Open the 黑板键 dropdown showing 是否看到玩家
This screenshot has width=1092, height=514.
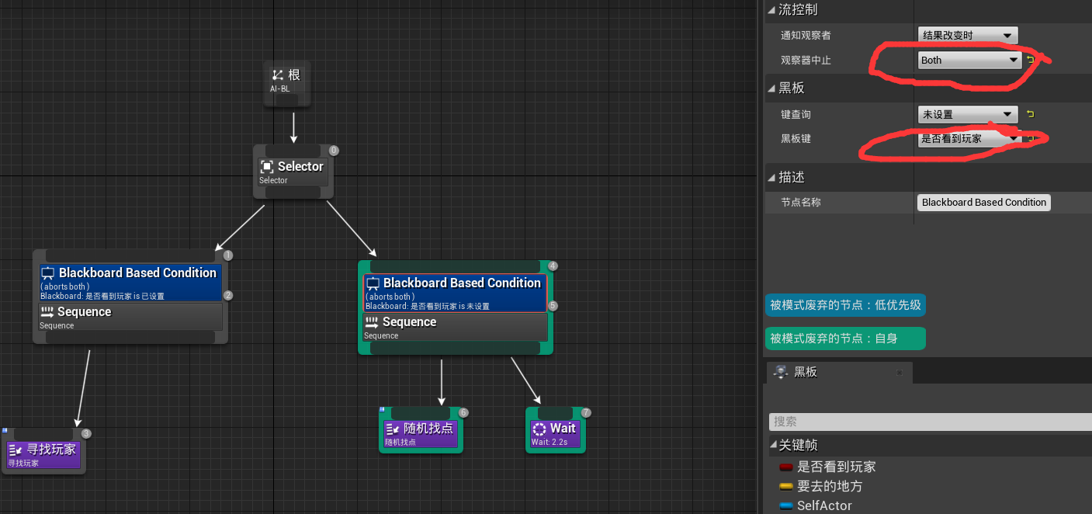pos(967,139)
